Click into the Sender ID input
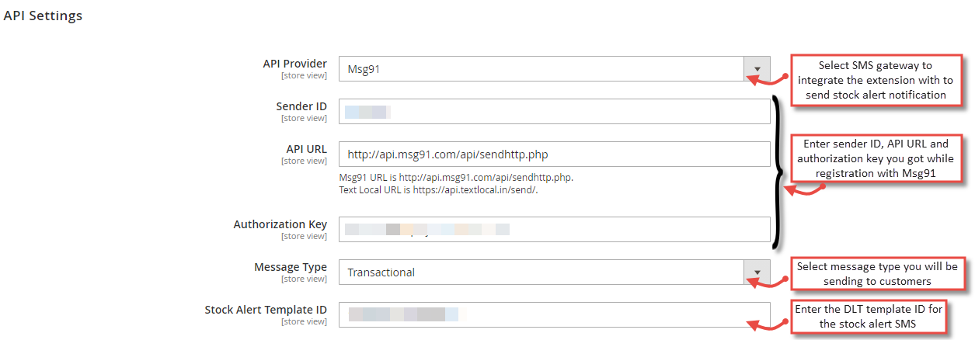The width and height of the screenshot is (975, 340). (x=555, y=111)
